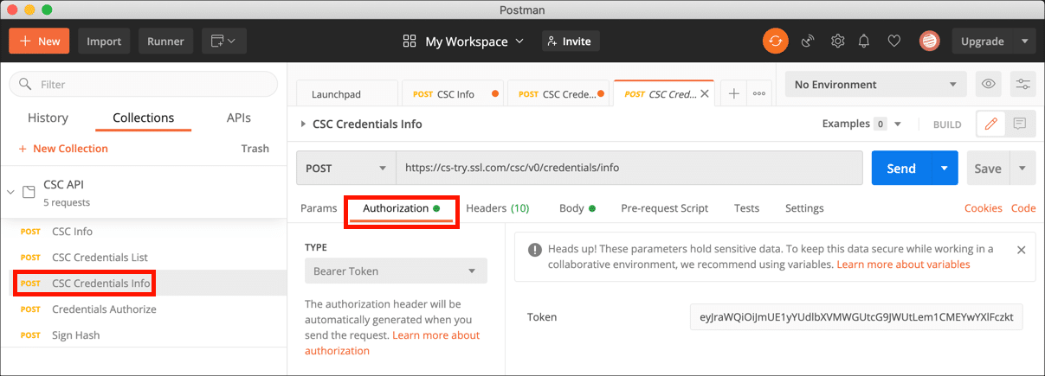Click environment quick look eye icon
This screenshot has width=1045, height=376.
point(988,85)
